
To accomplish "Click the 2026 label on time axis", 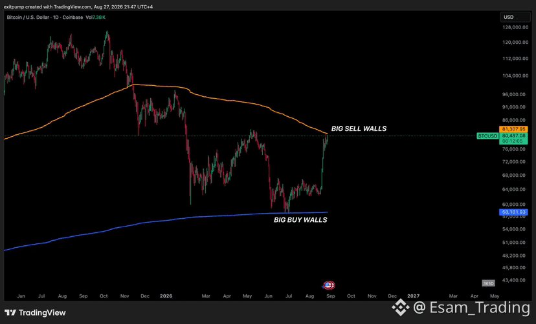I will [x=166, y=296].
